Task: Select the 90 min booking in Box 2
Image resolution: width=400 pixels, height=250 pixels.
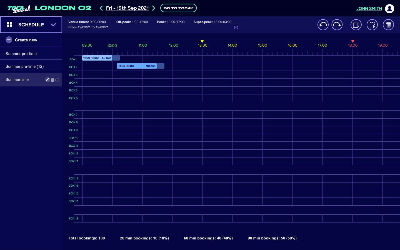Action: point(137,66)
